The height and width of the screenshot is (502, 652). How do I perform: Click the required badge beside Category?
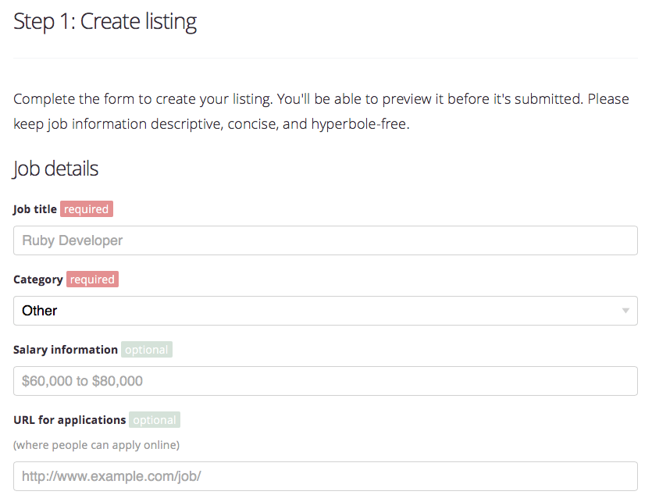click(93, 279)
